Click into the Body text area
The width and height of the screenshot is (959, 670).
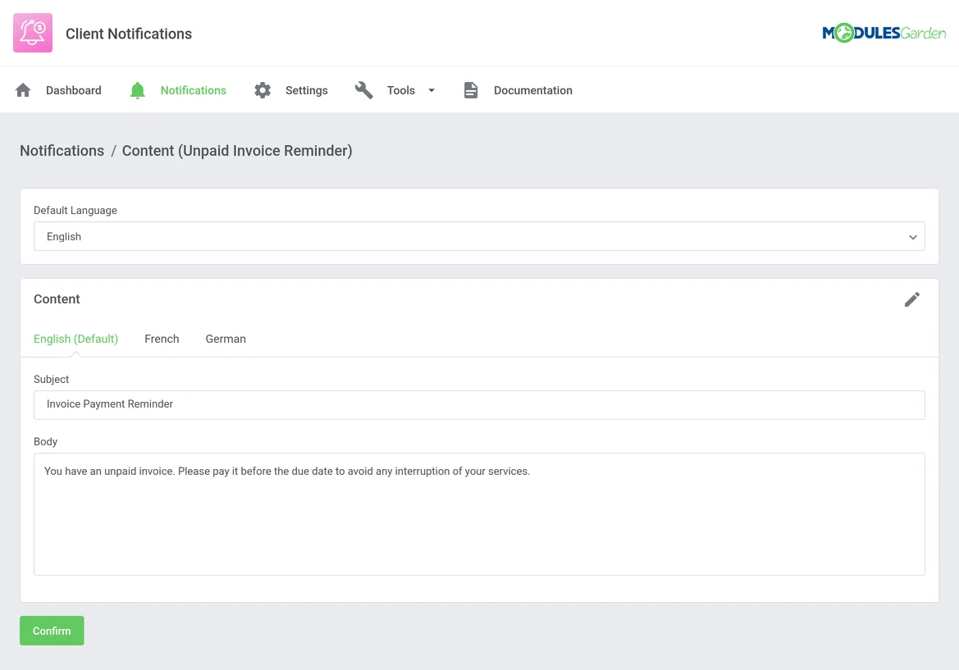(x=479, y=514)
